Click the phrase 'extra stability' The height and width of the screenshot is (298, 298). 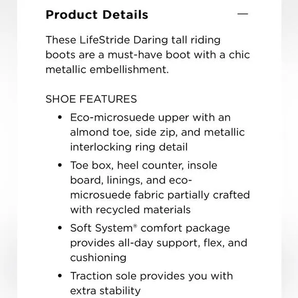click(x=105, y=291)
